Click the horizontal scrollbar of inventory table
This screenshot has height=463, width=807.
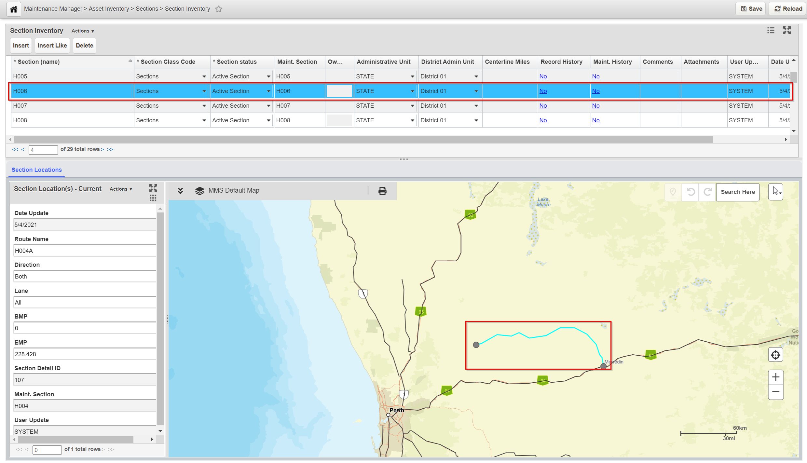click(x=363, y=140)
